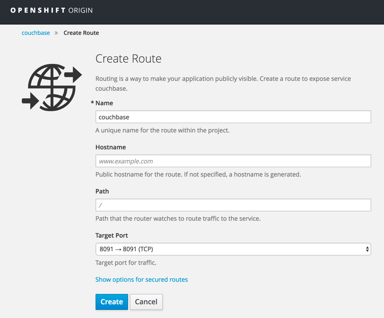
Task: Open the couchbase project breadcrumb
Action: 36,33
